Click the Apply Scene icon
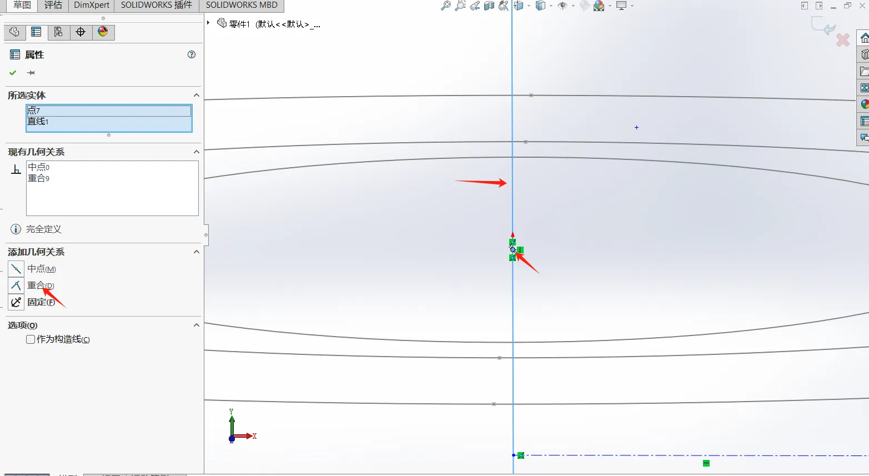Viewport: 869px width, 476px height. click(599, 6)
